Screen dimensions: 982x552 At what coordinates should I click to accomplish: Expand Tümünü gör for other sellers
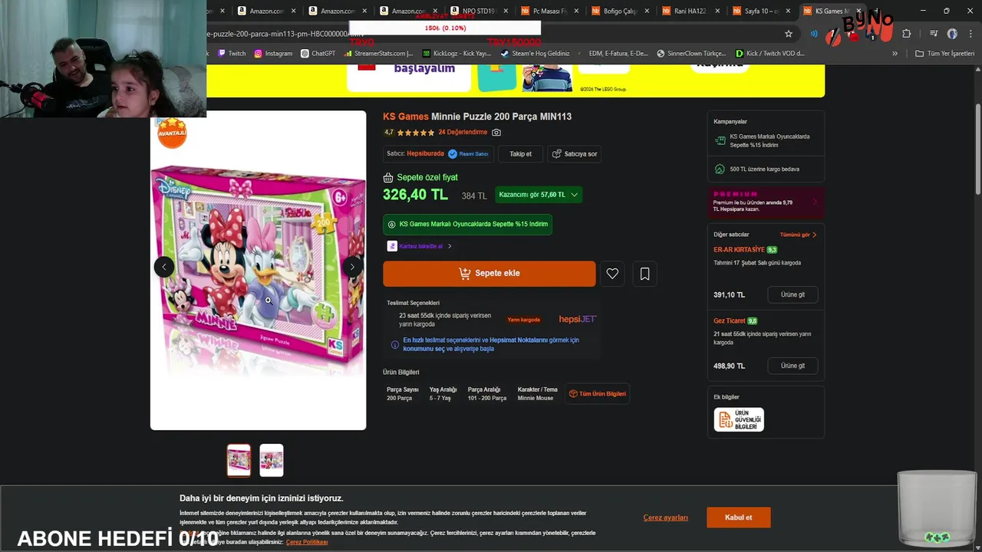click(x=798, y=235)
